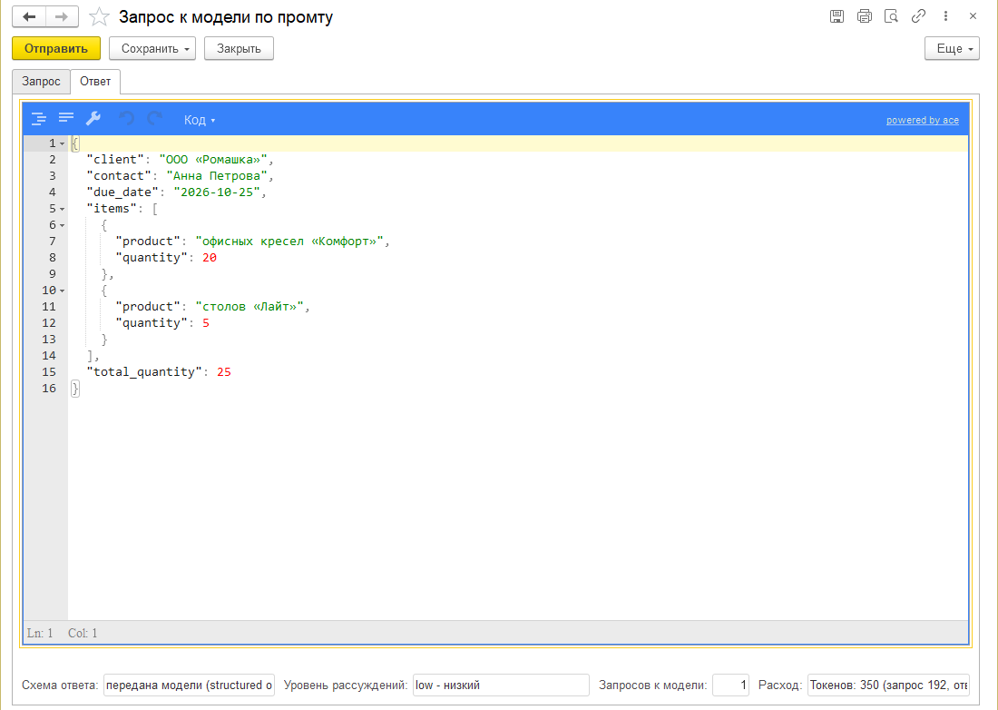Collapse the "items" array at line 5

pyautogui.click(x=63, y=209)
